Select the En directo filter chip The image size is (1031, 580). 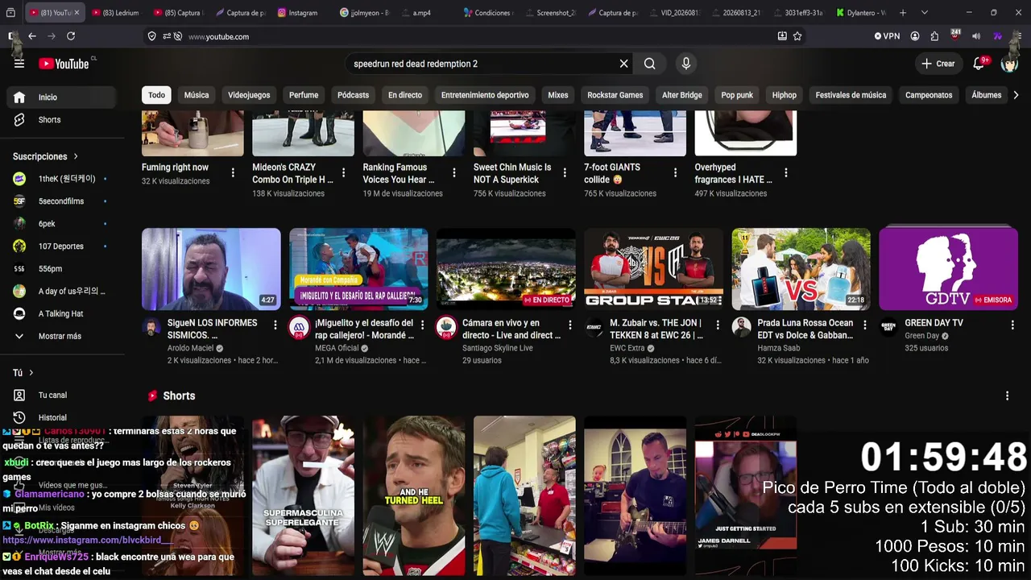tap(405, 95)
